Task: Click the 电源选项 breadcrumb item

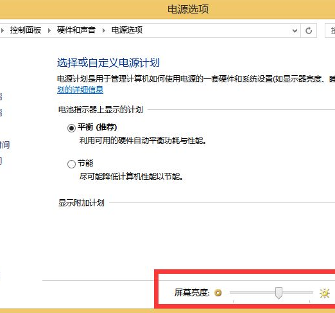Action: click(x=127, y=30)
